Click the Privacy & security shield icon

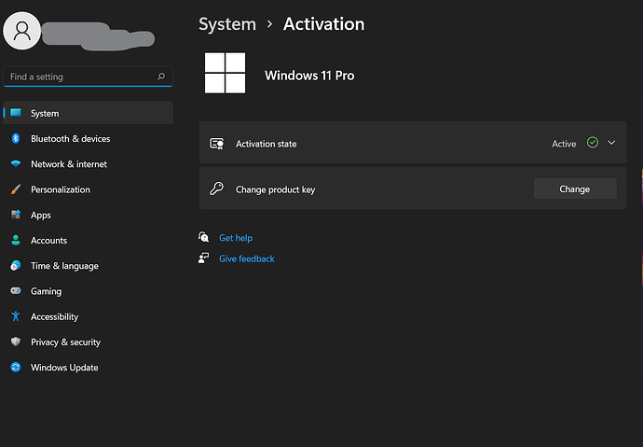(15, 342)
